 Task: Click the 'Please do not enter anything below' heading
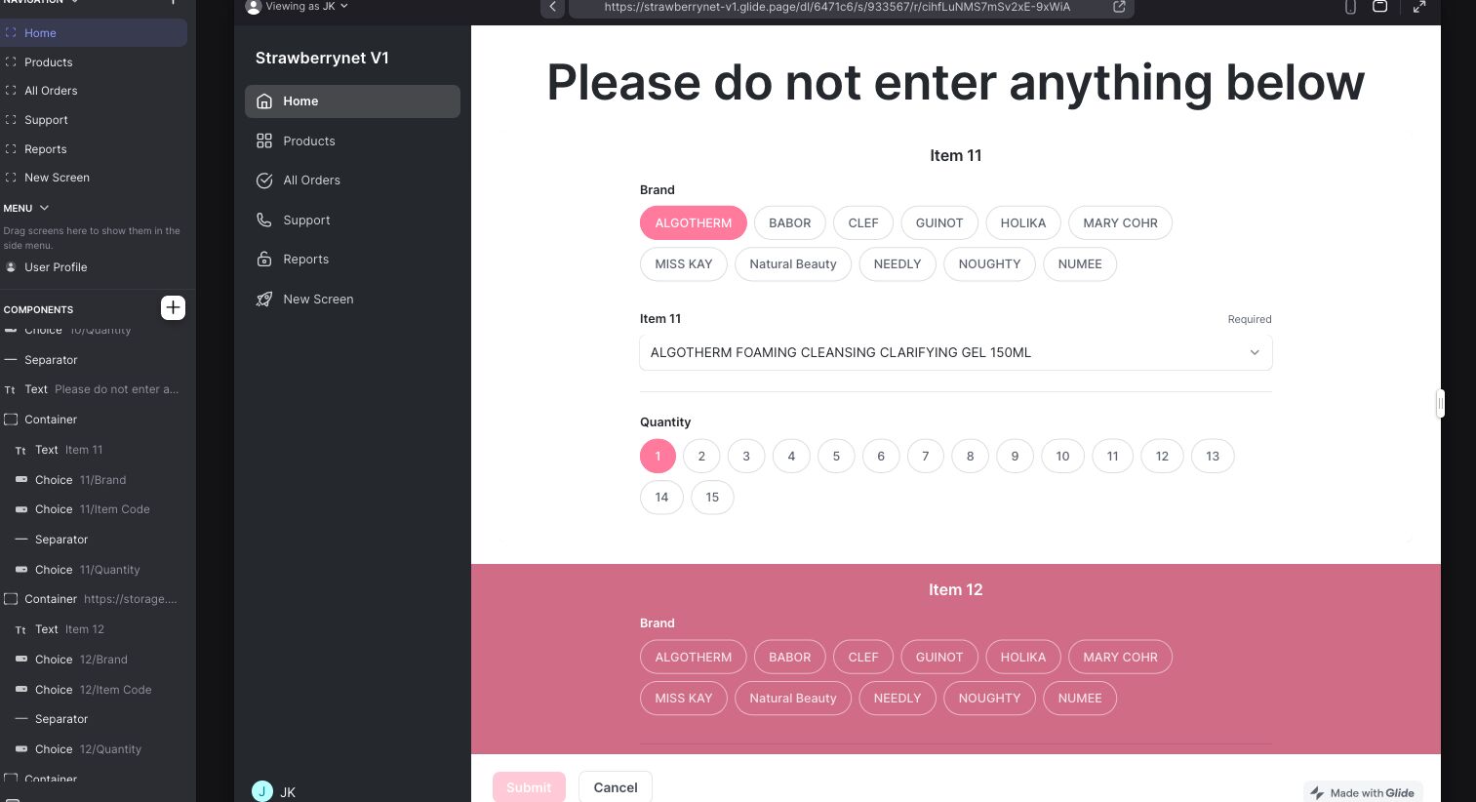(x=956, y=82)
